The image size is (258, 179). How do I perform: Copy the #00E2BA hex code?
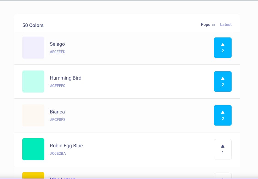pyautogui.click(x=58, y=153)
